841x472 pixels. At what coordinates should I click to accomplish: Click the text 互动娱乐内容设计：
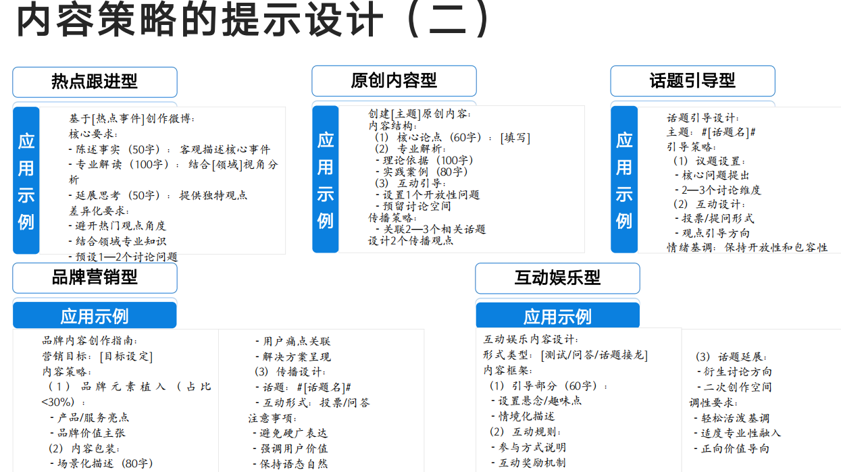(x=531, y=340)
